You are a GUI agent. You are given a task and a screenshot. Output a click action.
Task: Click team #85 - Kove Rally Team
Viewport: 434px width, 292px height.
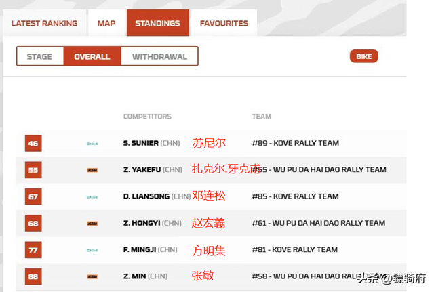(x=296, y=196)
